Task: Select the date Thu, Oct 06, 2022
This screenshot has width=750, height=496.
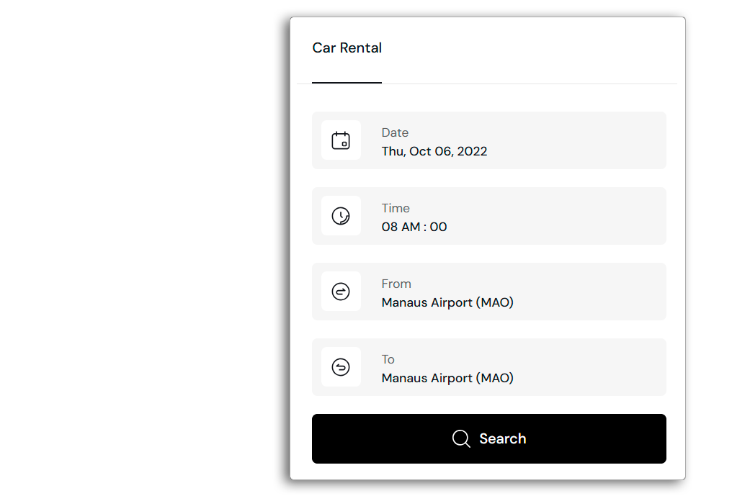Action: click(x=434, y=152)
